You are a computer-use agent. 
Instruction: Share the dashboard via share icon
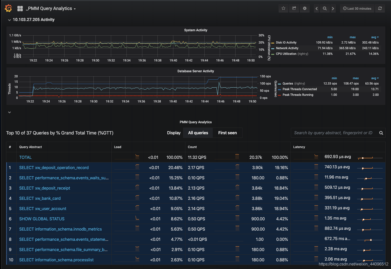pos(294,8)
